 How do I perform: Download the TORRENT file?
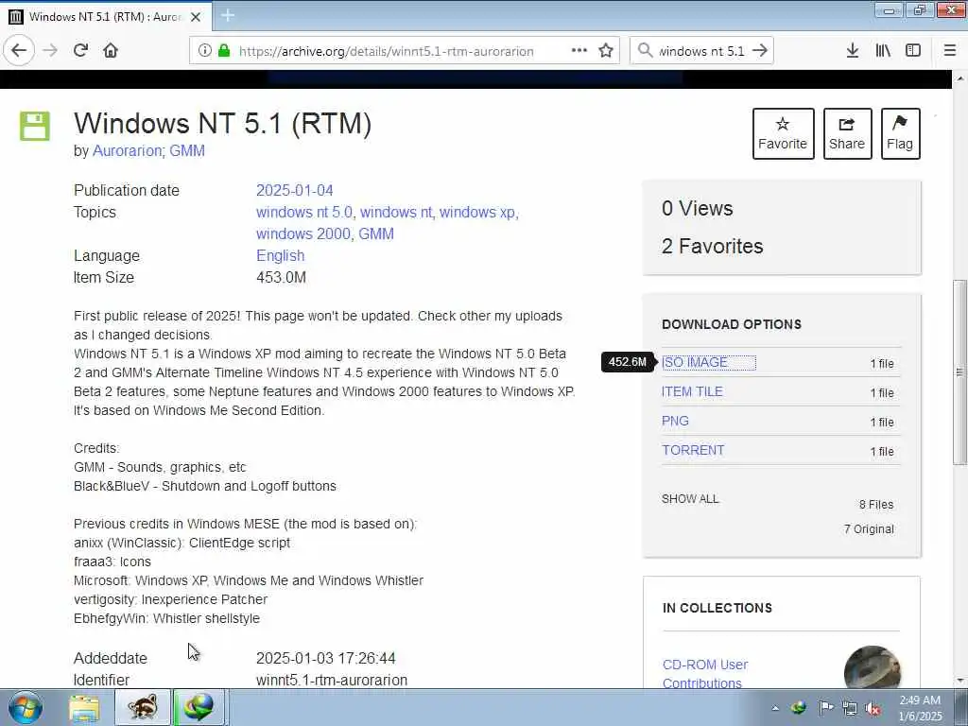pos(693,450)
